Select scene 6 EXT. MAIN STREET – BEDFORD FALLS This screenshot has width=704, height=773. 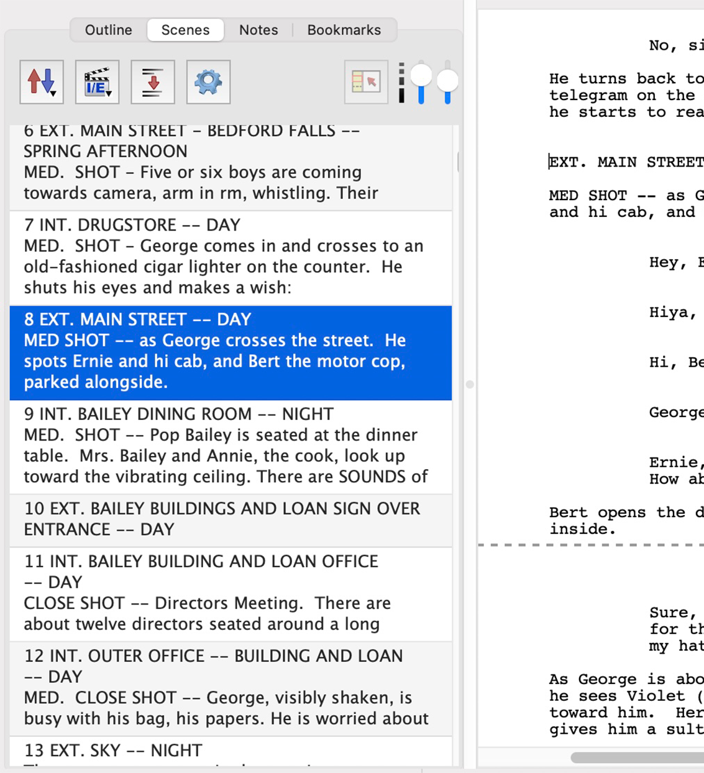[231, 167]
